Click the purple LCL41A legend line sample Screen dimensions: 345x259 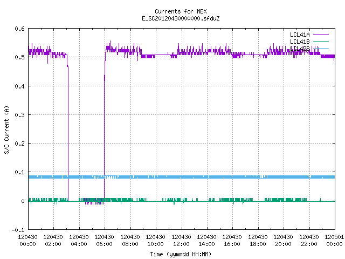(321, 35)
